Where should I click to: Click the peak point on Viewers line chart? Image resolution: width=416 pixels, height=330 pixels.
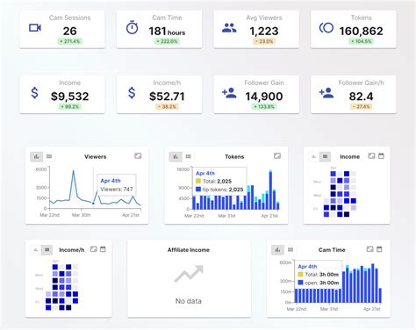click(x=73, y=170)
